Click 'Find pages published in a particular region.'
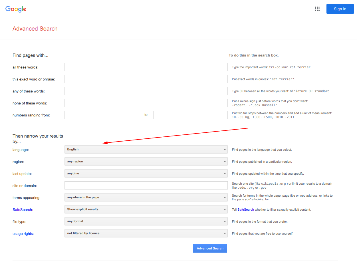 point(262,162)
